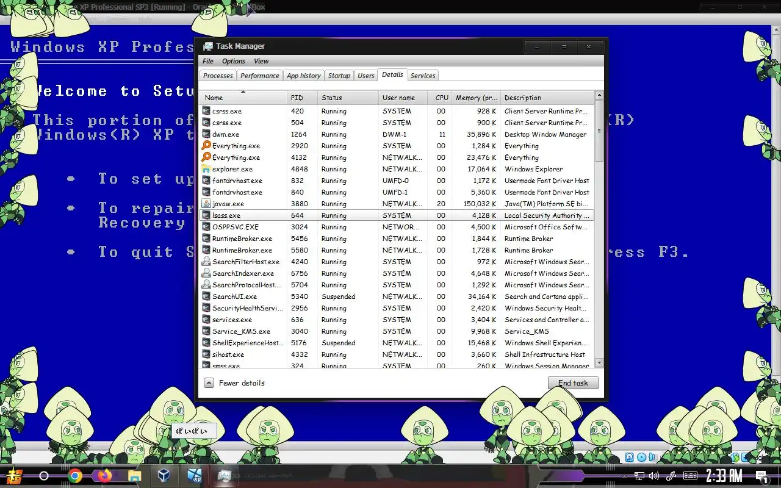781x488 pixels.
Task: Launch Firefox from the taskbar
Action: pos(104,476)
